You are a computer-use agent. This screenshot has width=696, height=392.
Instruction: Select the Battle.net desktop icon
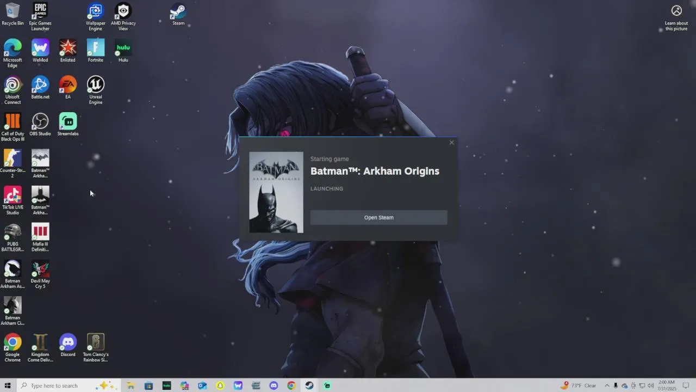click(x=40, y=88)
